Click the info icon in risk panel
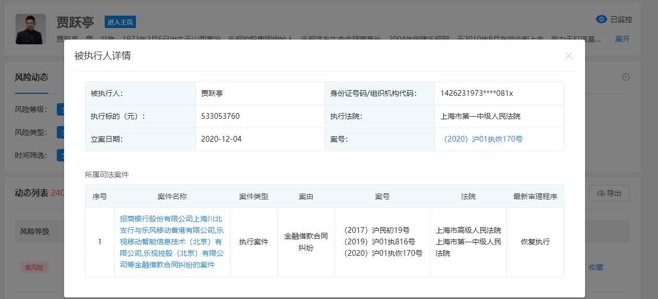Viewport: 658px width, 299px height. pos(626,77)
